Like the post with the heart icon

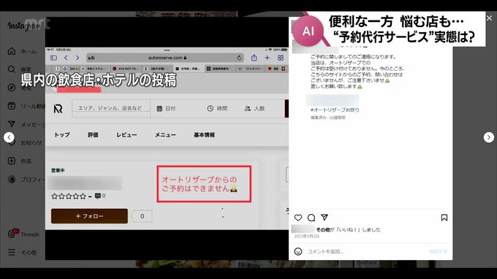298,218
